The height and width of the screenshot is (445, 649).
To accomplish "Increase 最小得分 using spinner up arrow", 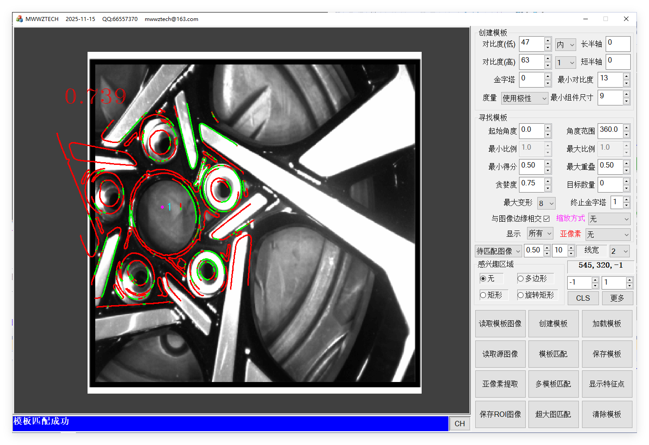I will click(x=548, y=163).
